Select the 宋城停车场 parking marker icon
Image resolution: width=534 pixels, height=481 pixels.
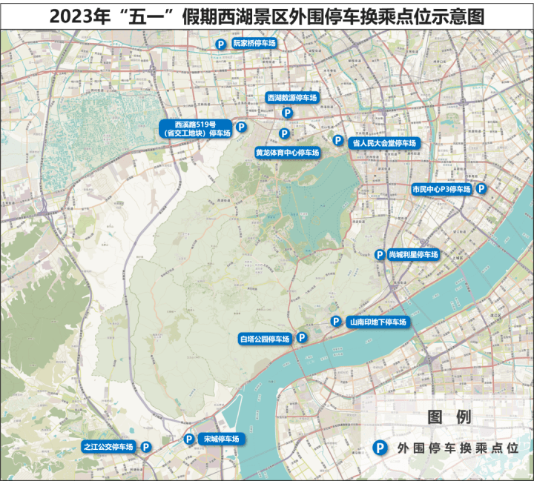coord(188,439)
